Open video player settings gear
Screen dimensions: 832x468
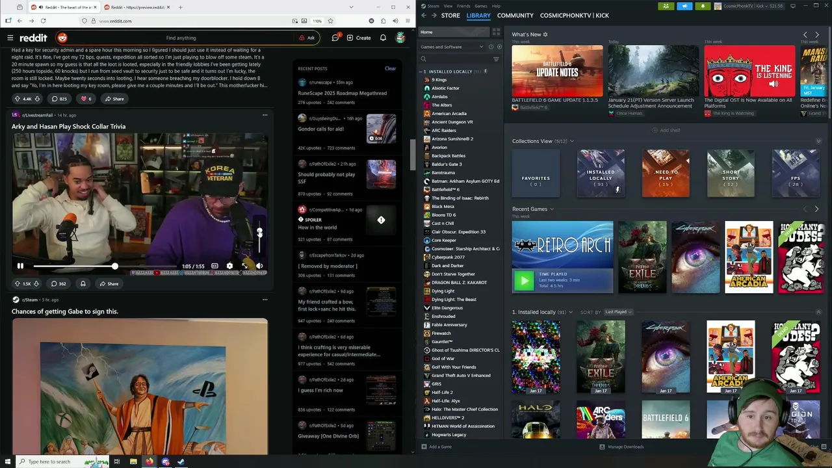click(229, 266)
